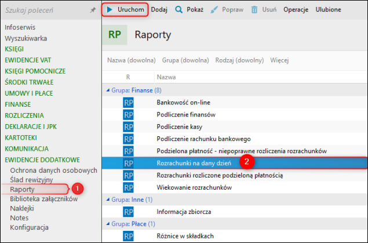Sort by the R column header

(128, 77)
